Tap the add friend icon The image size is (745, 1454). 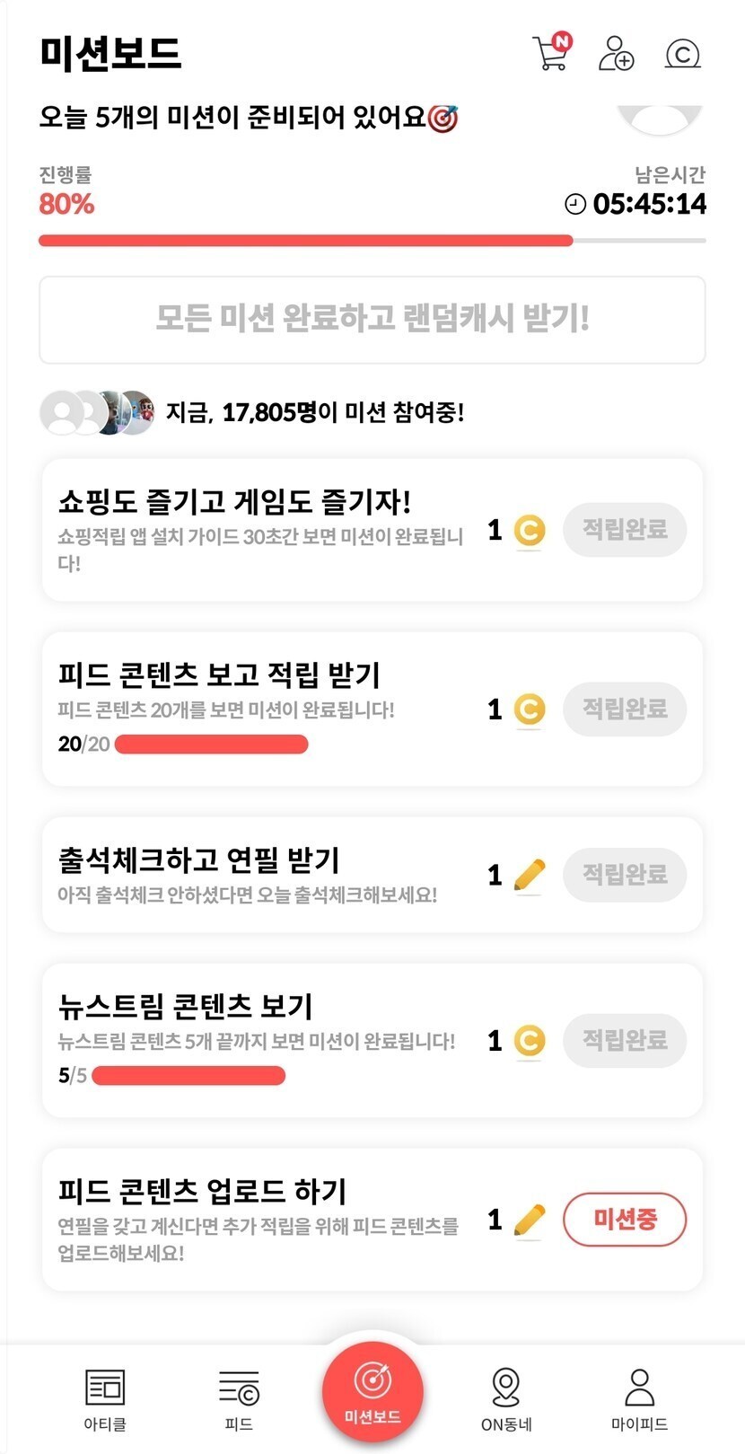tap(616, 54)
